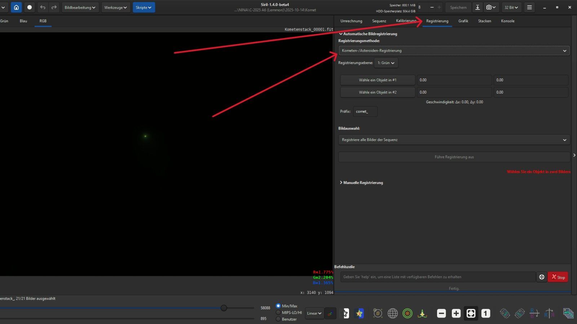Open the Registrierungsebene Grün dropdown
577x324 pixels.
point(386,63)
